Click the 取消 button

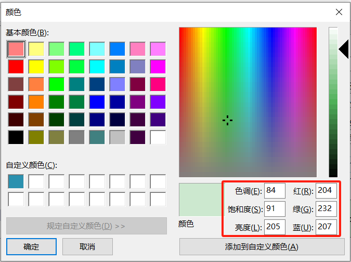coord(80,246)
